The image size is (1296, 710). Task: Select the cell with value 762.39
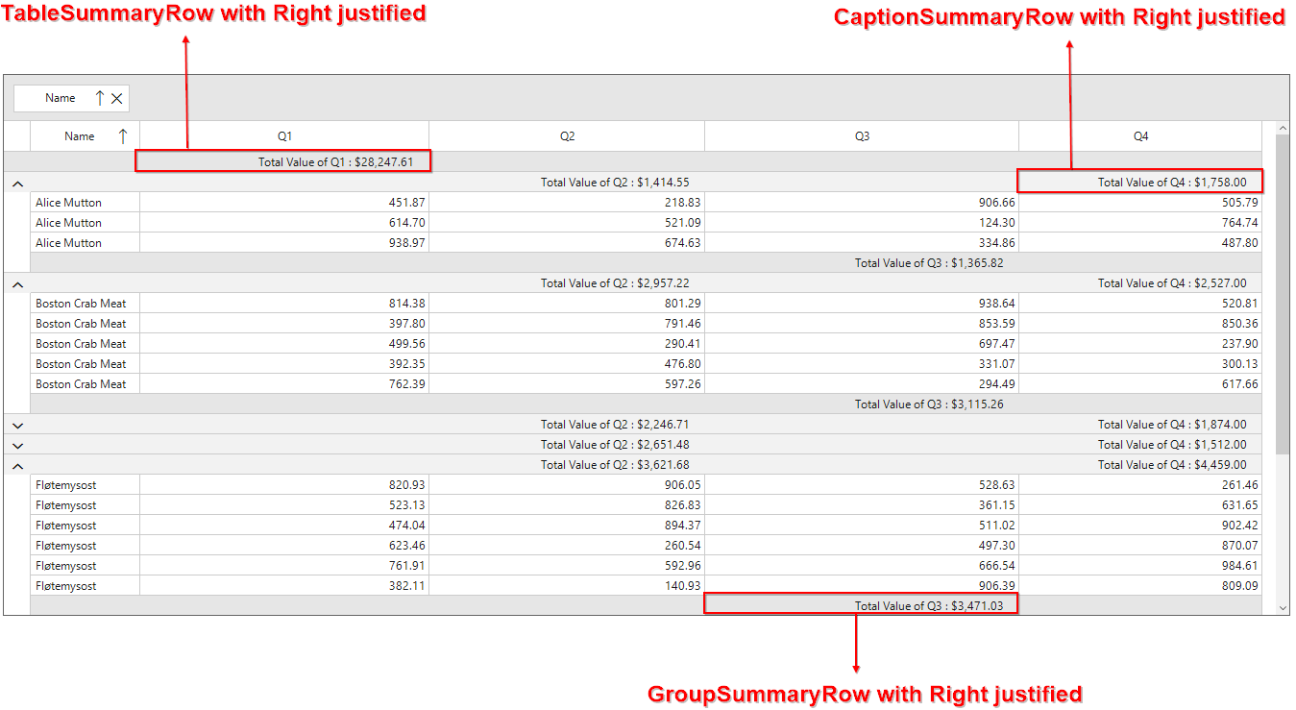coord(284,384)
